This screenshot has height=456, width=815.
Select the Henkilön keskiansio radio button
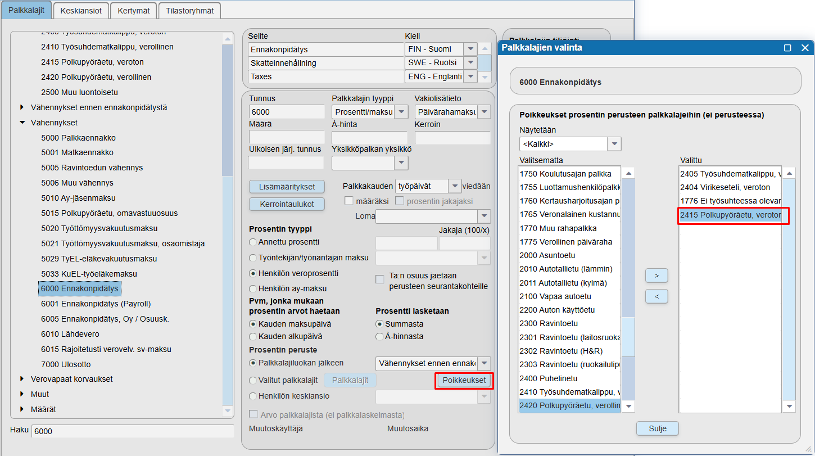coord(253,396)
